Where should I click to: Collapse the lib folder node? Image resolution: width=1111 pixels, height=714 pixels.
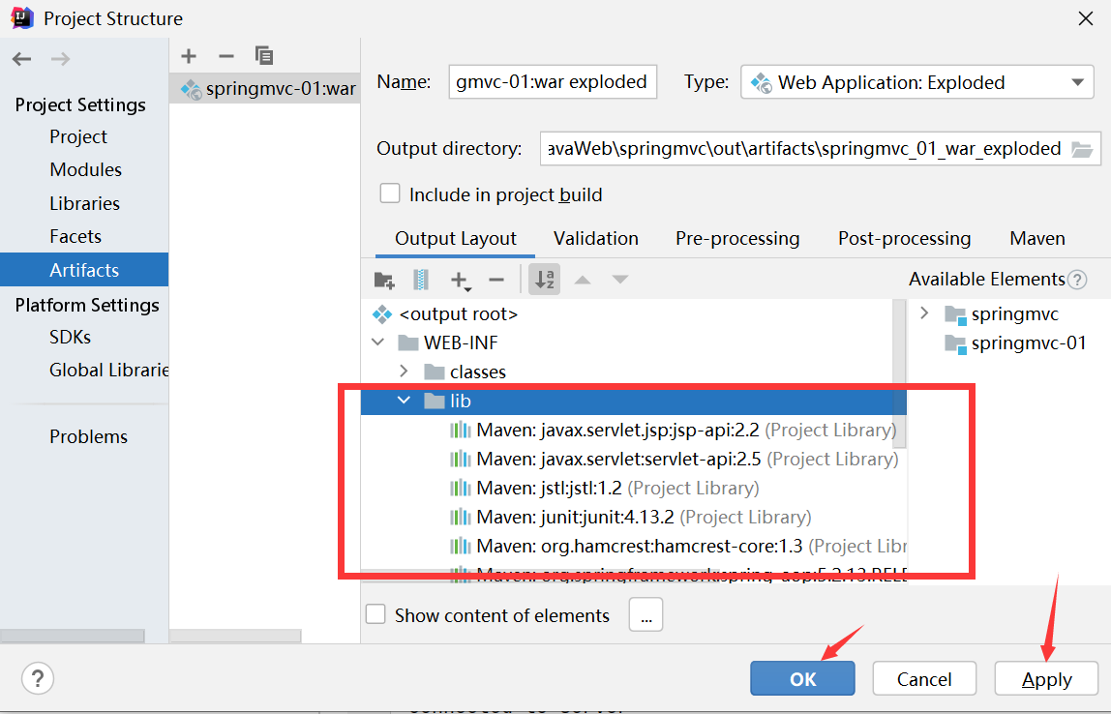point(404,401)
